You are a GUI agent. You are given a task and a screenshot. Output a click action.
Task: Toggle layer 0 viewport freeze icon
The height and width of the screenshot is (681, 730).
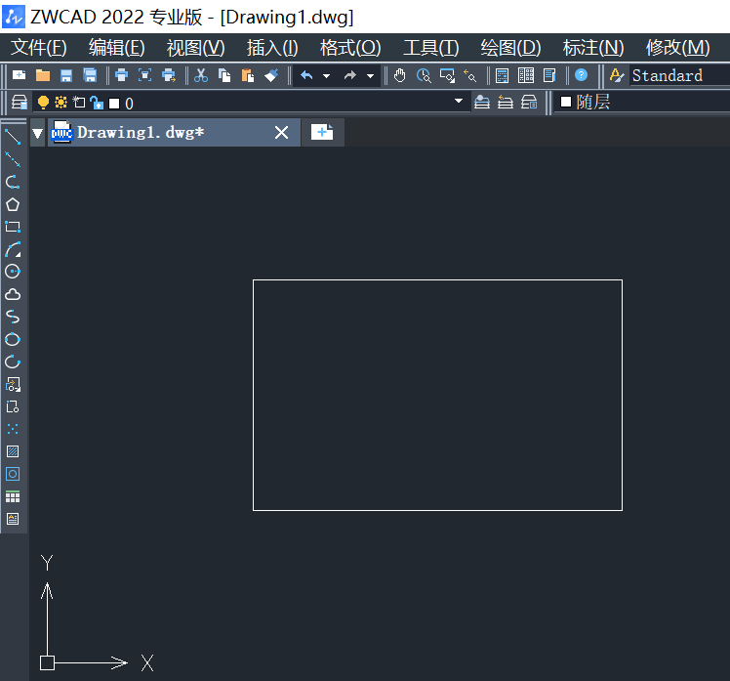tap(79, 102)
